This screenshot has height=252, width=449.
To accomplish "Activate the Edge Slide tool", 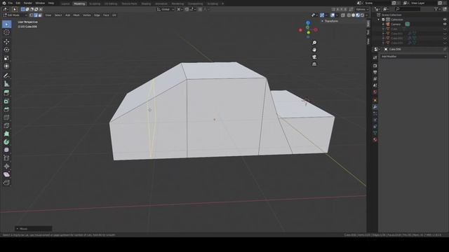I will (x=6, y=158).
